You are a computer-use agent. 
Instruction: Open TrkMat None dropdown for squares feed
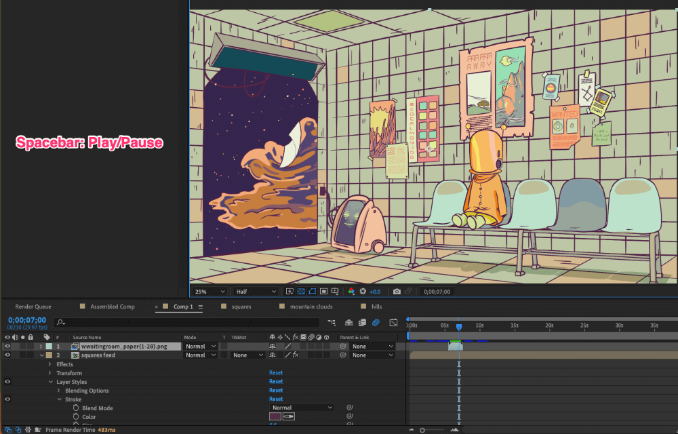click(x=247, y=355)
